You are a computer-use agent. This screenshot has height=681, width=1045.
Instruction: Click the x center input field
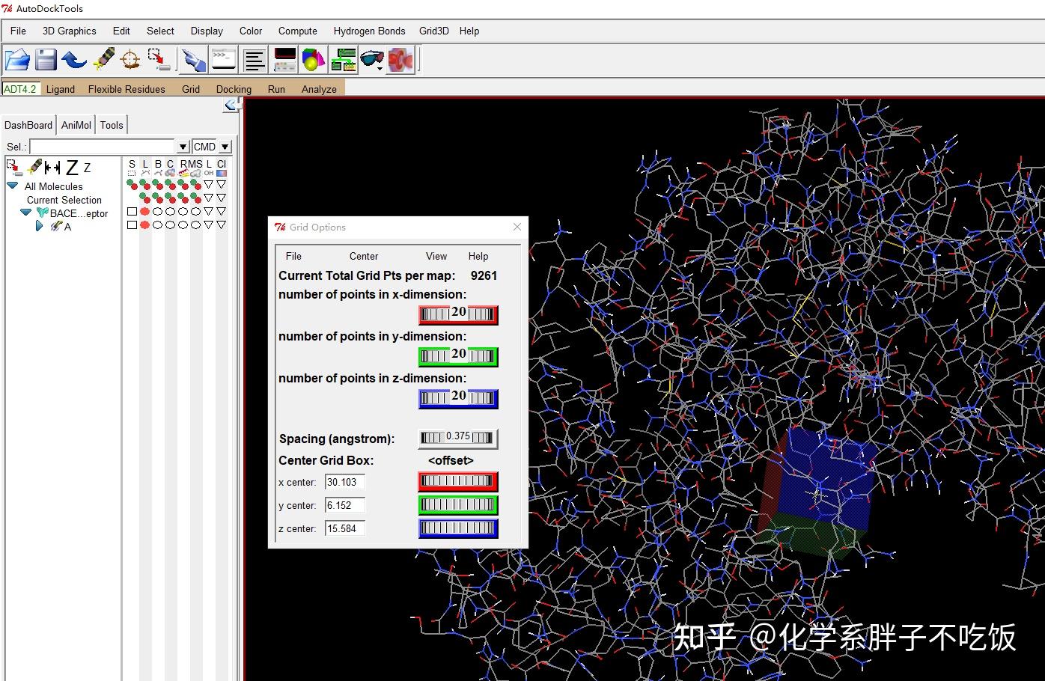tap(344, 482)
